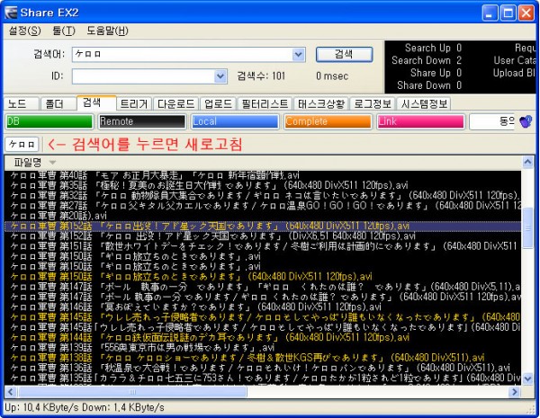Switch to the 필터리스트 tab
This screenshot has height=418, width=540.
click(265, 104)
